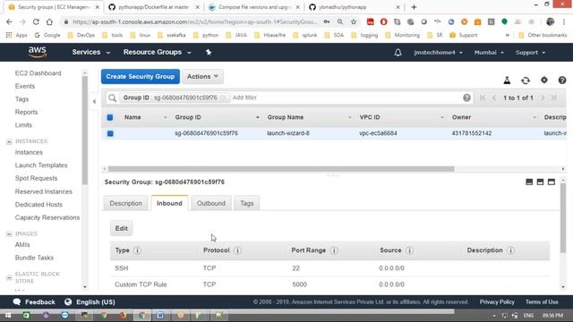The width and height of the screenshot is (573, 322).
Task: Go to the first page of results
Action: click(x=483, y=97)
